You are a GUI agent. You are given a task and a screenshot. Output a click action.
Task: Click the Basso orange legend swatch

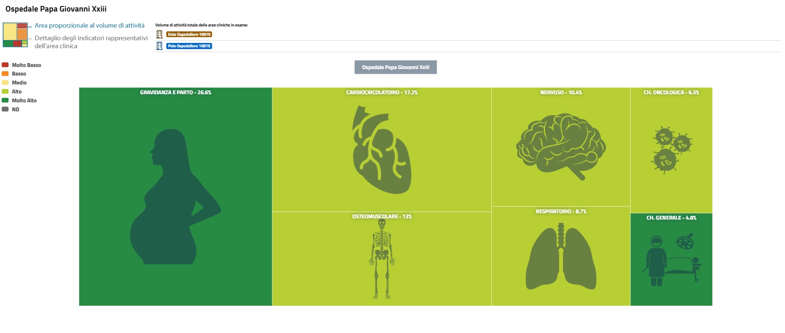pos(5,74)
